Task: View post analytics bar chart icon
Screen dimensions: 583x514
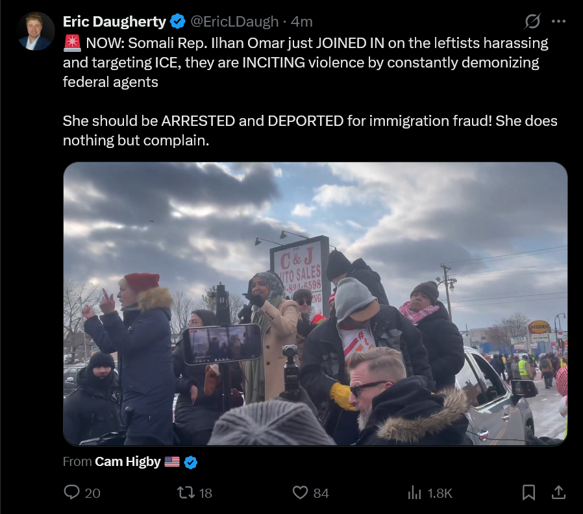Action: [x=414, y=493]
